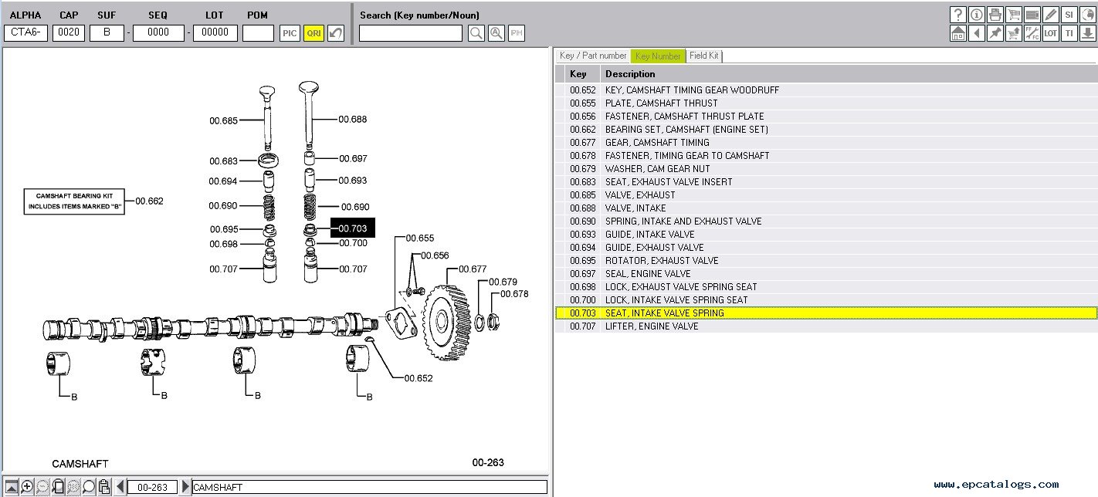The width and height of the screenshot is (1098, 497).
Task: Click the undo curved arrow button
Action: 336,33
